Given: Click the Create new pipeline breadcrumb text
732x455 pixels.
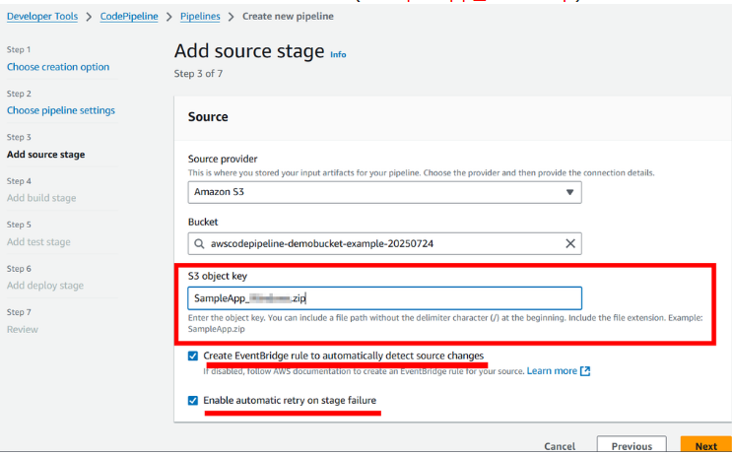Looking at the screenshot, I should click(x=288, y=17).
